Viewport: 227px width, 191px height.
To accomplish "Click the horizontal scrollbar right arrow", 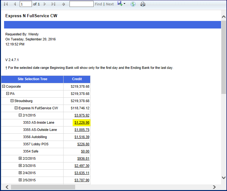I will tap(214, 187).
